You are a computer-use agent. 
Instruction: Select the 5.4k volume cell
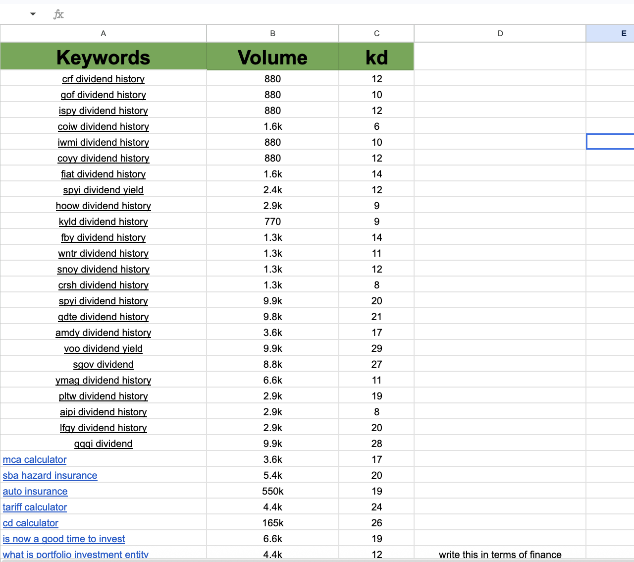point(273,475)
